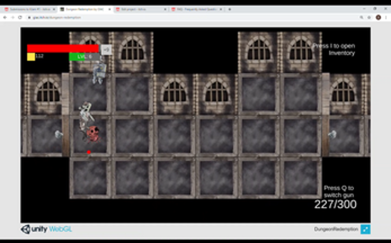The height and width of the screenshot is (243, 391).
Task: Click the Press I to open Inventory hint
Action: pos(334,49)
